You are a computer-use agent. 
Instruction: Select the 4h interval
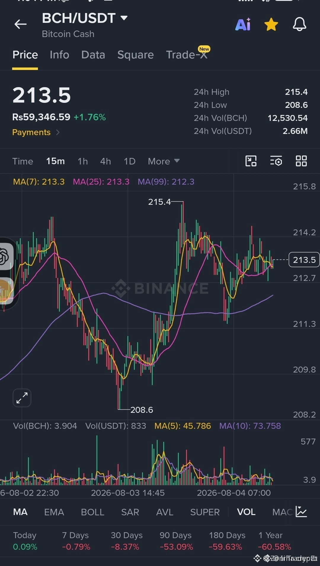tap(105, 161)
